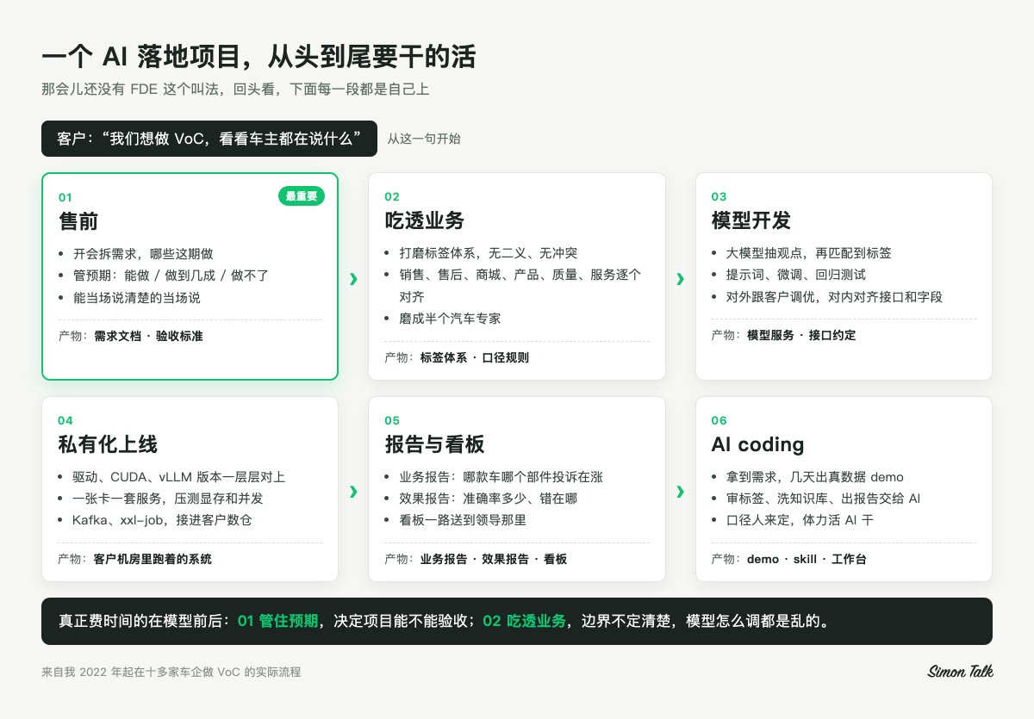The image size is (1034, 719).
Task: Click bullet 效果报告：准确率多少、错在哪
Action: [x=489, y=499]
